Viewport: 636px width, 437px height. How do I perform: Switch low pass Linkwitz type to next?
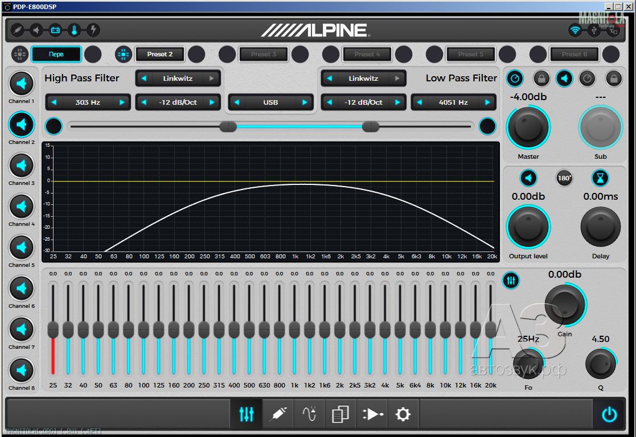[x=397, y=79]
